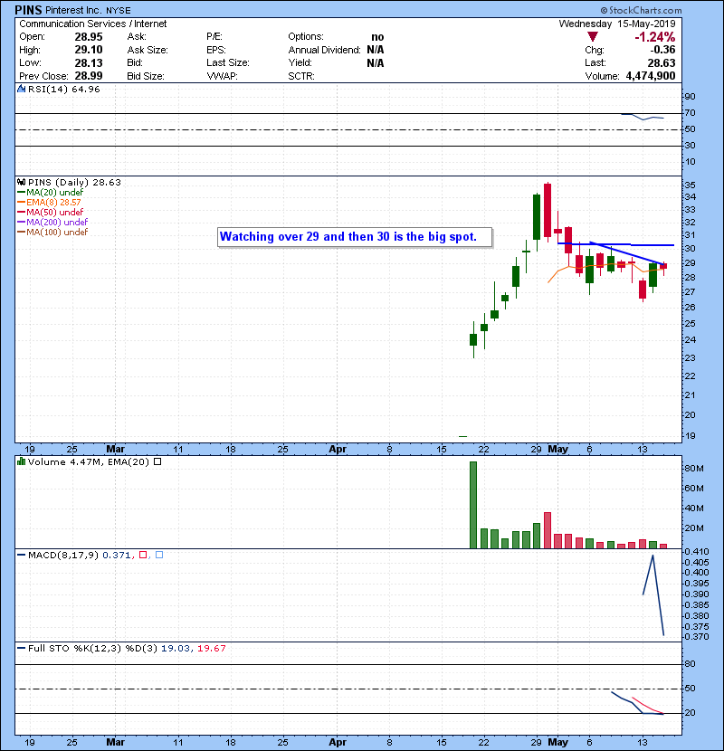Image resolution: width=724 pixels, height=751 pixels.
Task: Click the Volume figure 4,474,900
Action: [650, 76]
